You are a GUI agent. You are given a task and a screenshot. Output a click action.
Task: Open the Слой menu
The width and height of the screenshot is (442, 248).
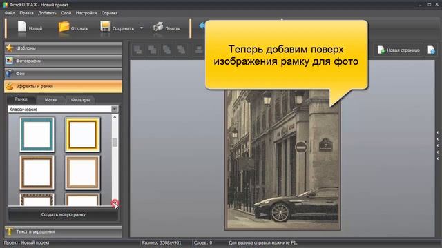coord(66,13)
